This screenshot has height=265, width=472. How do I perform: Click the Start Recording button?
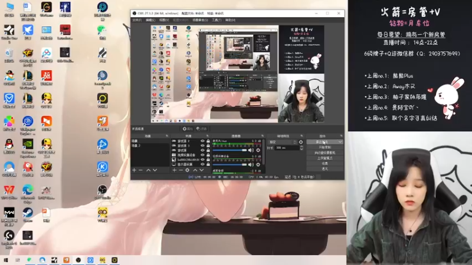[325, 147]
